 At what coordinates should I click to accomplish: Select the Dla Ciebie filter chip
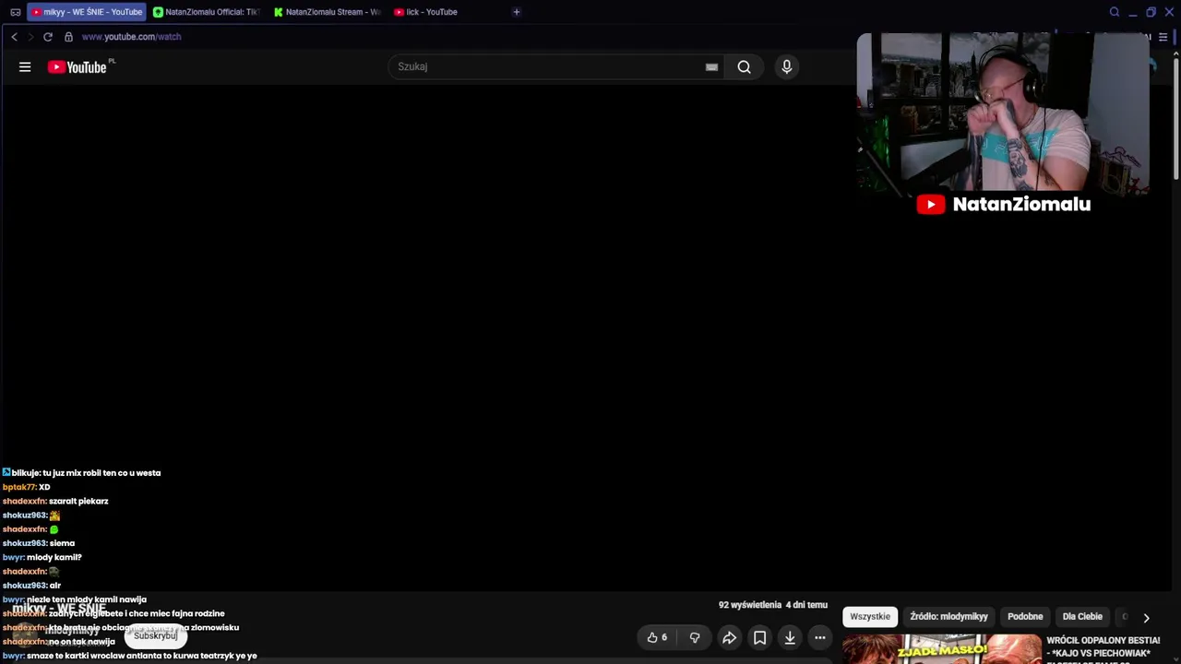(1082, 617)
